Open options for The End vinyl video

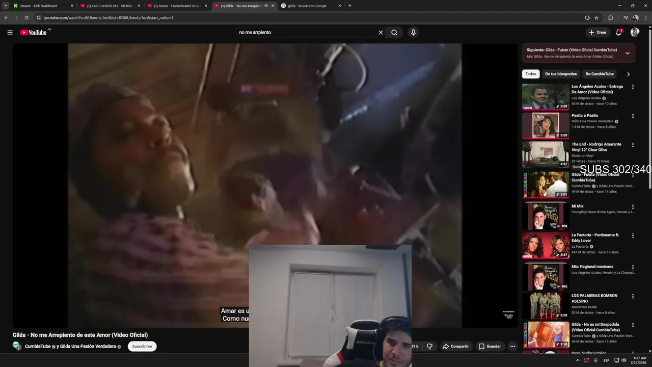click(633, 145)
